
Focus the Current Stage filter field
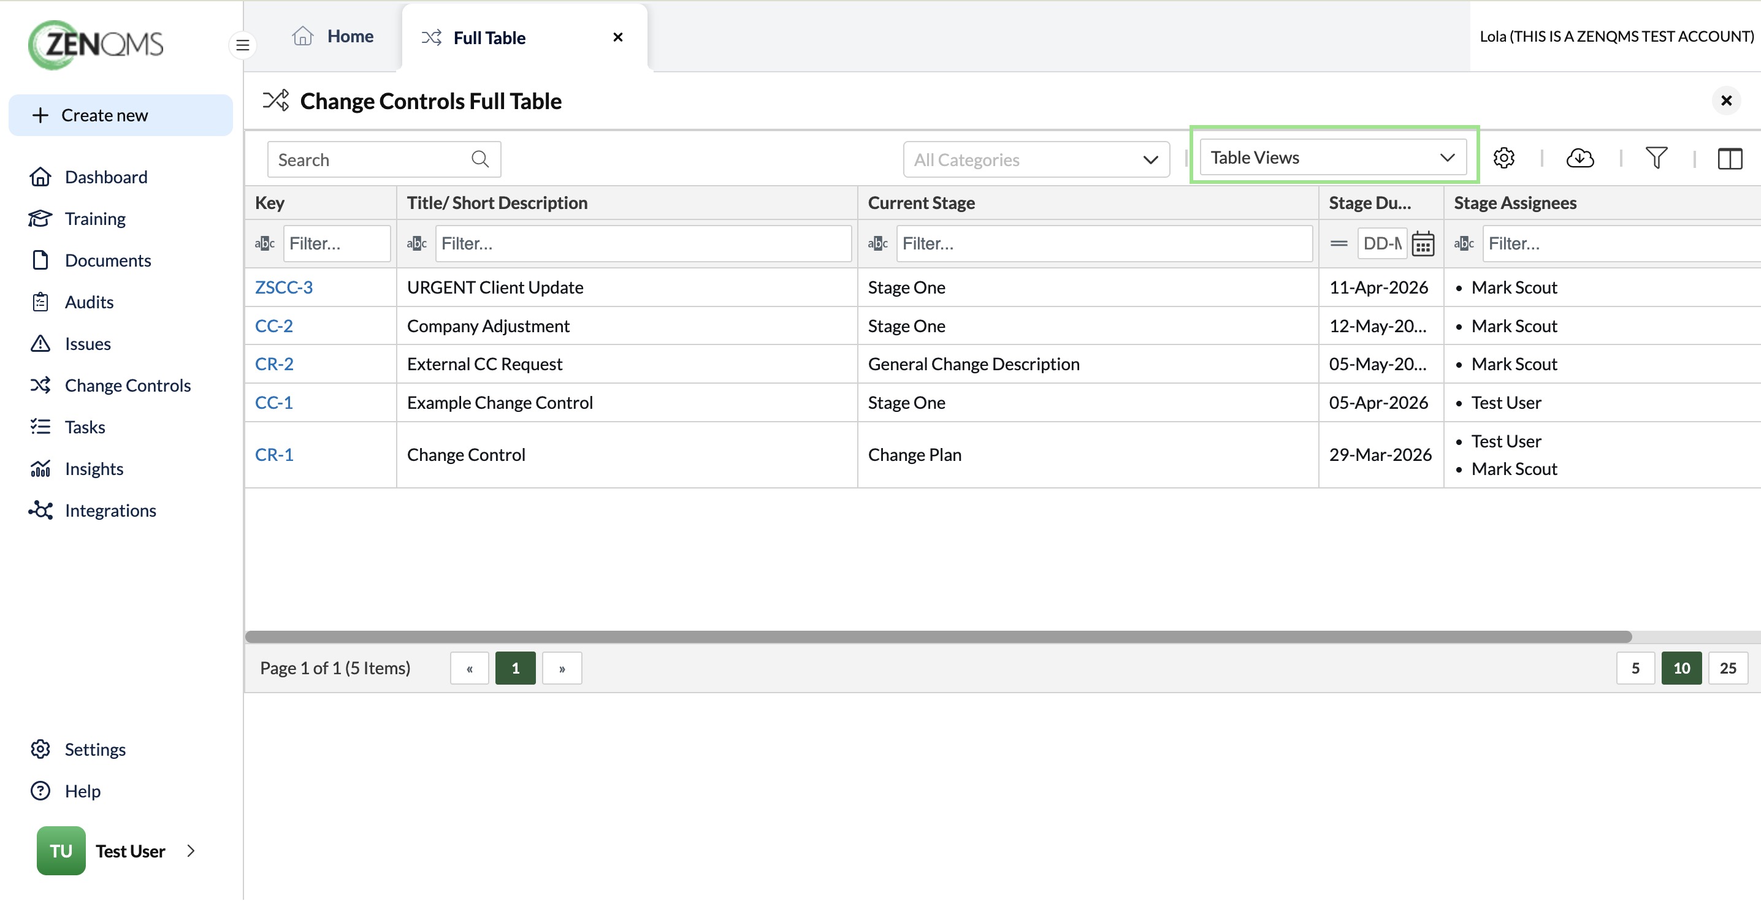pyautogui.click(x=1104, y=243)
